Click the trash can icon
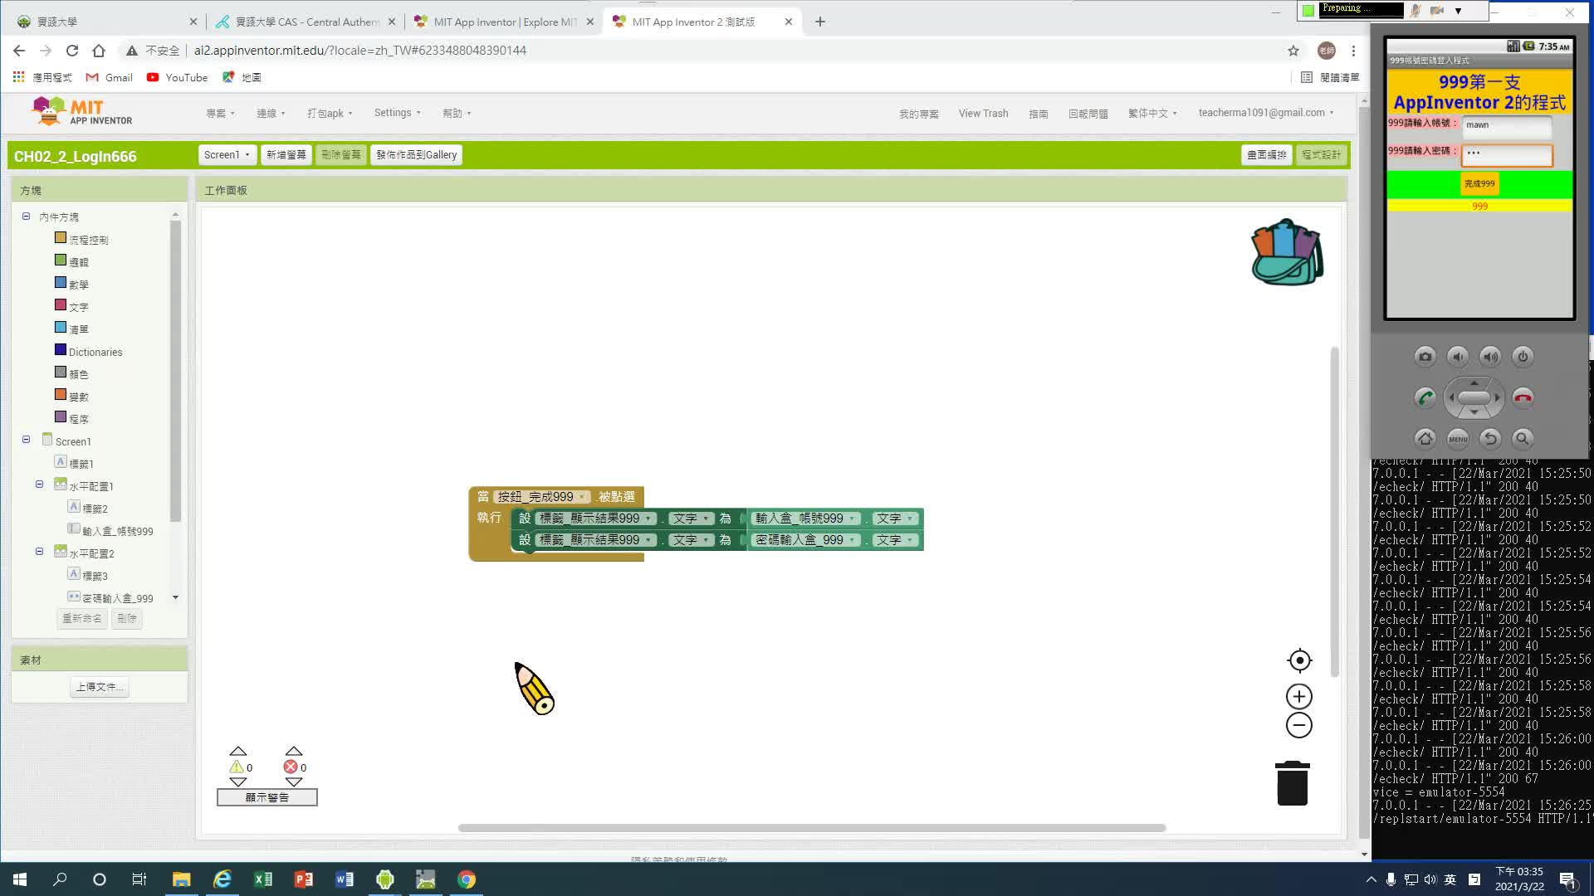The width and height of the screenshot is (1594, 896). [1292, 783]
